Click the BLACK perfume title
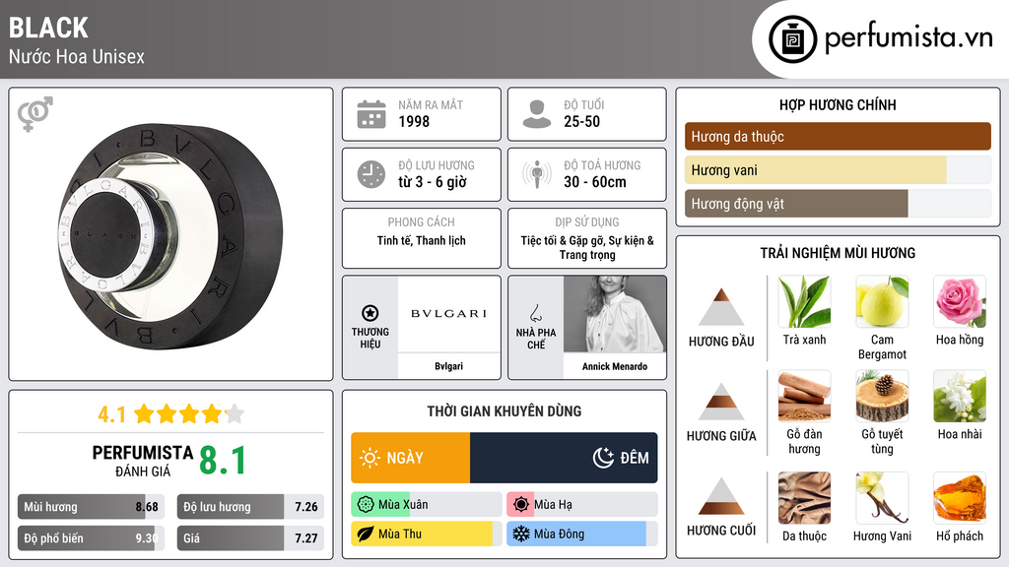Viewport: 1009px width, 567px height. (x=48, y=28)
